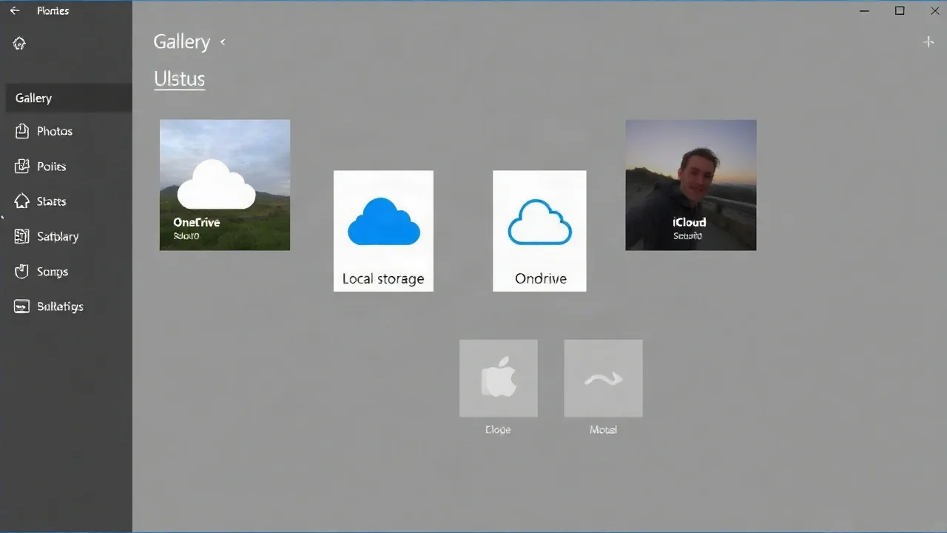Click the Plontes app title
This screenshot has height=533, width=947.
53,11
